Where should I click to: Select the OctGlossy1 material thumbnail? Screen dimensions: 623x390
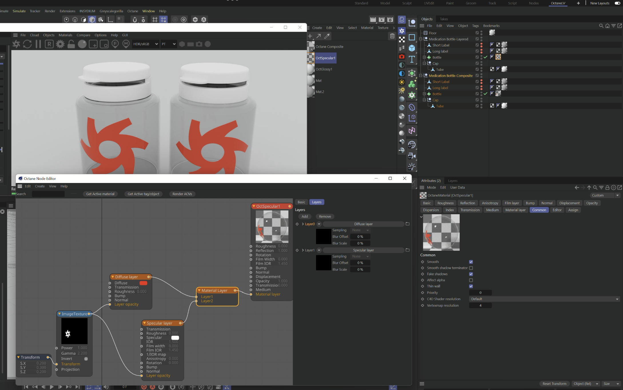pyautogui.click(x=311, y=69)
